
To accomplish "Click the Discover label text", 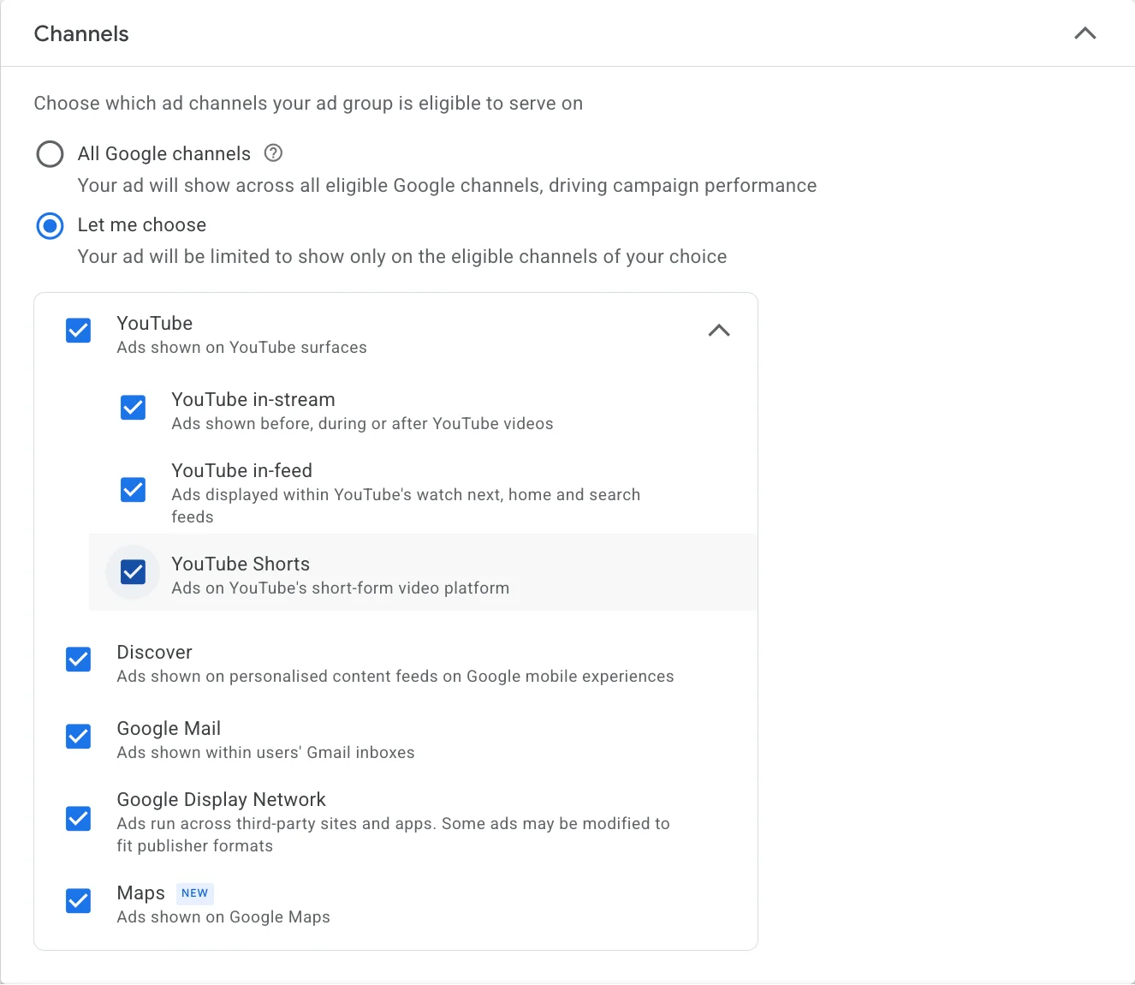I will coord(155,653).
